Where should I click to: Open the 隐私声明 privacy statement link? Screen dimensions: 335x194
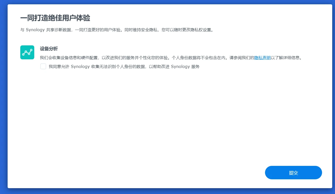[x=262, y=58]
